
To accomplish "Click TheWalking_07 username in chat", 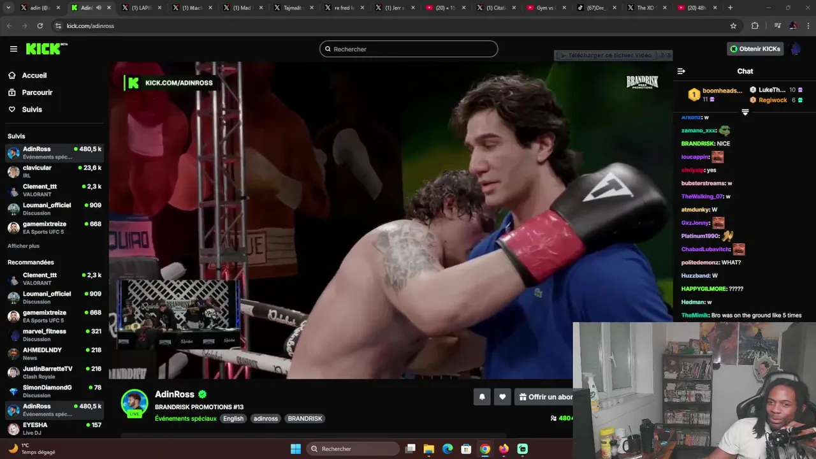I will [x=702, y=196].
